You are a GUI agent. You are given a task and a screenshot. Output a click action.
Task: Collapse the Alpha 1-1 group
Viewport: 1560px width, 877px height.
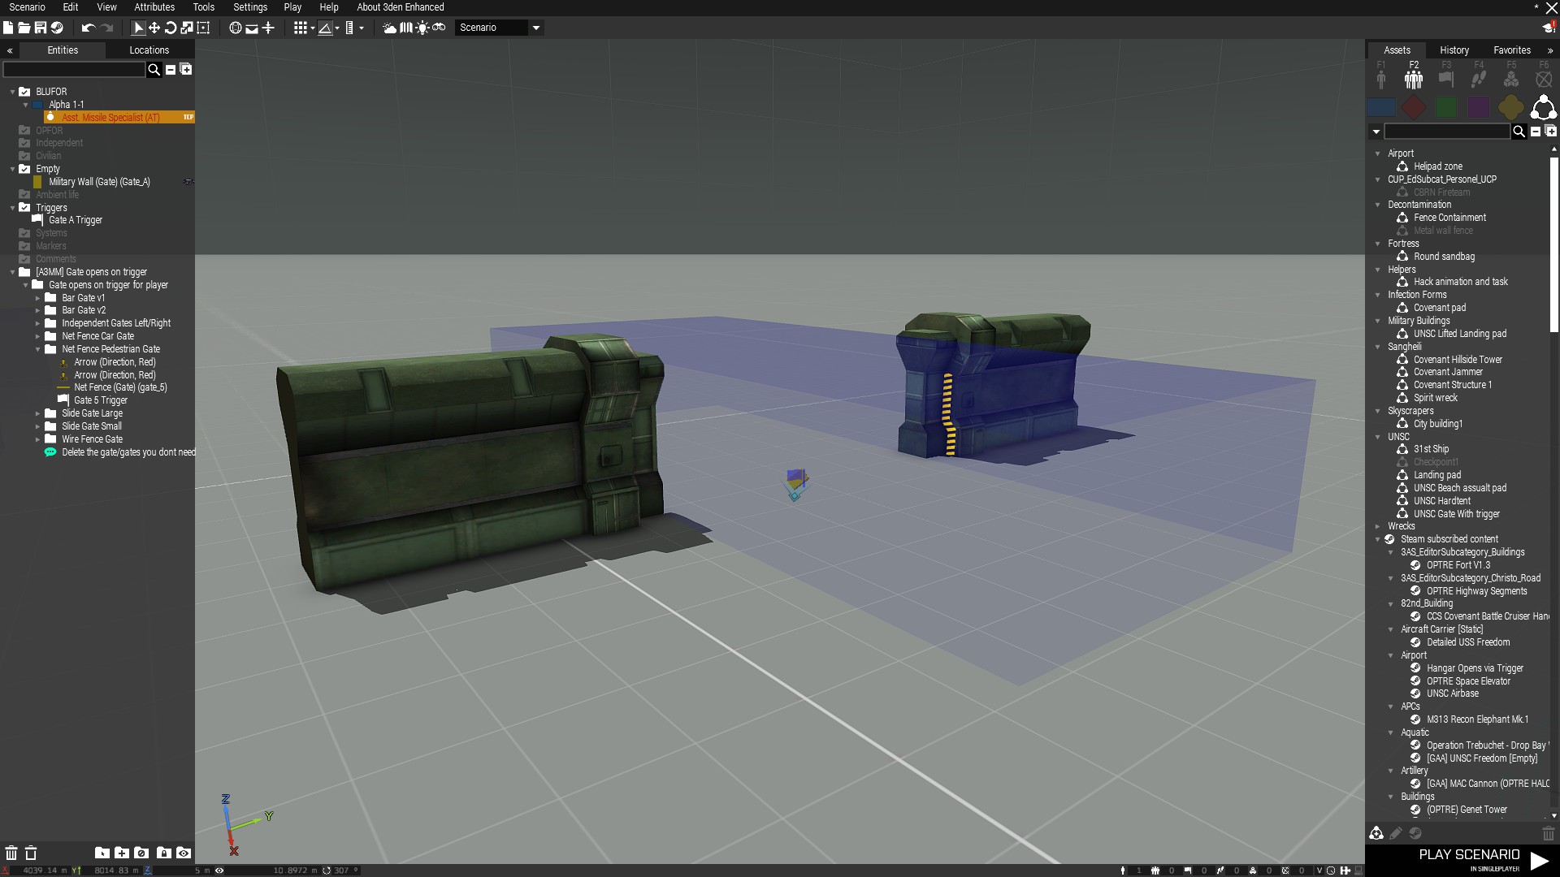coord(25,105)
